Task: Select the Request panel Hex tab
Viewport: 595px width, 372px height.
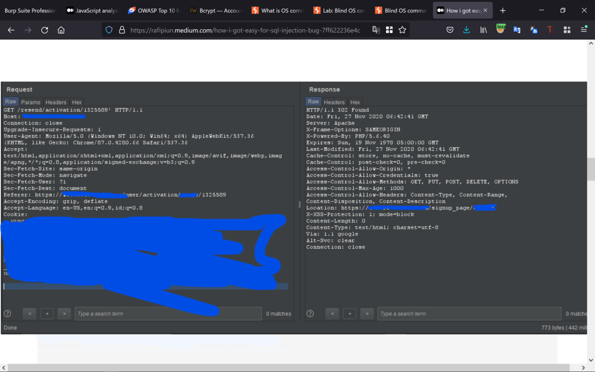Action: (77, 102)
